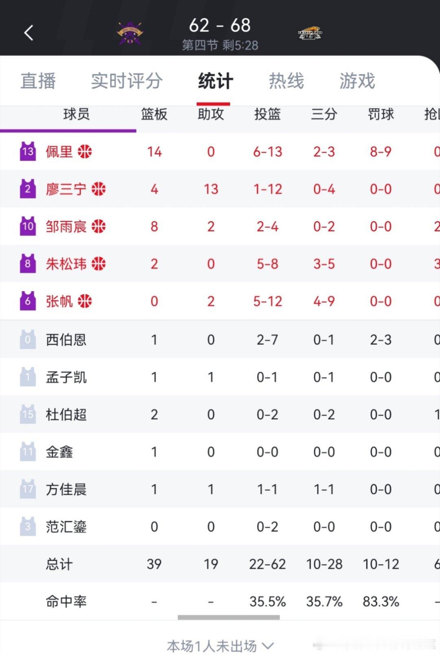This screenshot has height=654, width=440.
Task: Click 邹雨宸's jersey number 10 icon
Action: (28, 226)
